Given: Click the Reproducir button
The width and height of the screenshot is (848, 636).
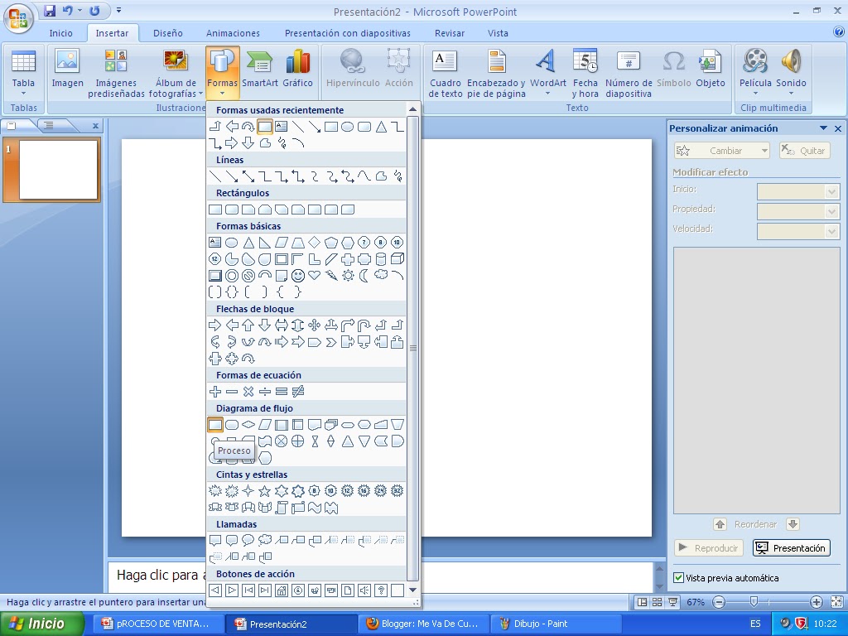Looking at the screenshot, I should pyautogui.click(x=709, y=548).
